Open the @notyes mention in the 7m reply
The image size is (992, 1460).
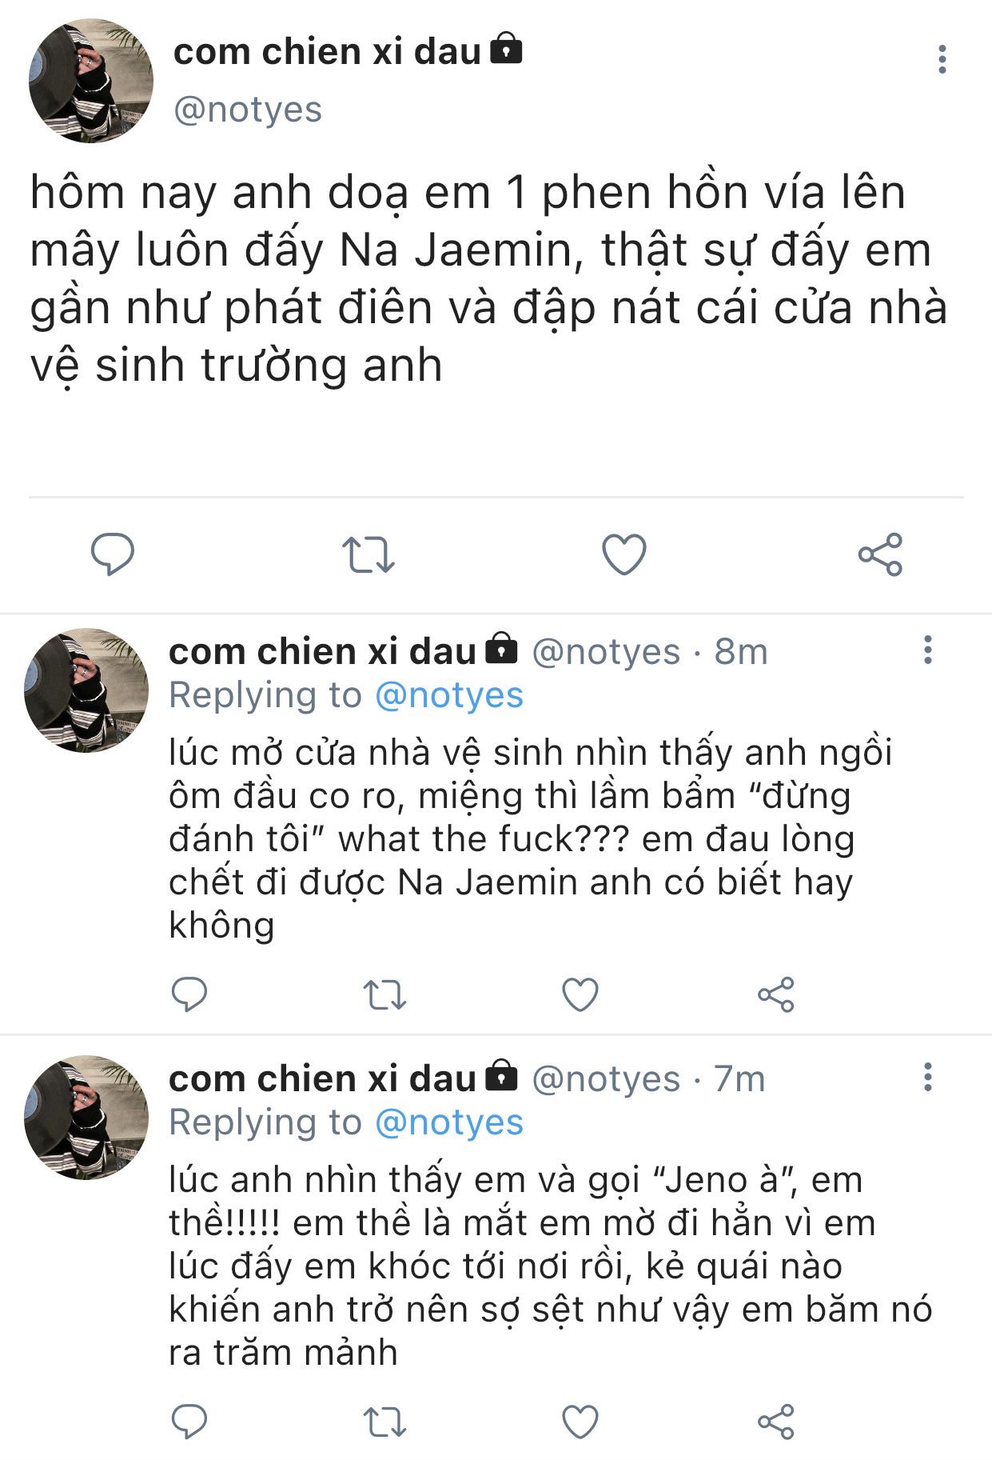448,1122
